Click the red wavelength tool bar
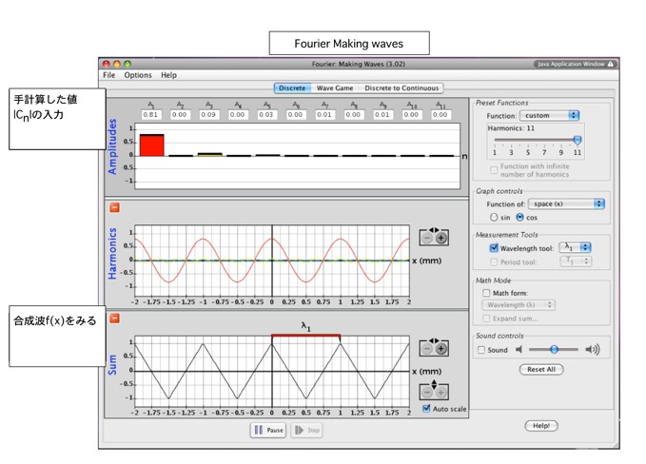The image size is (646, 464). click(305, 336)
